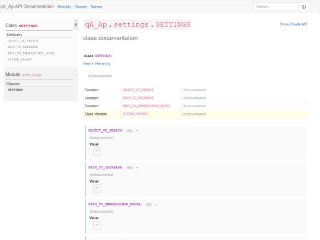The height and width of the screenshot is (240, 320).
Task: Open SETTINGS under sidebar Classes list
Action: pyautogui.click(x=15, y=89)
